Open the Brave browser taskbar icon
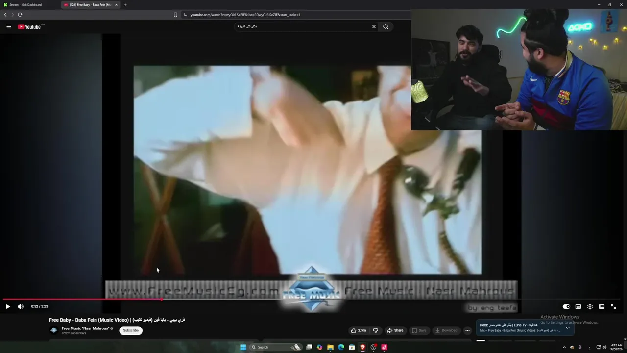 point(362,347)
